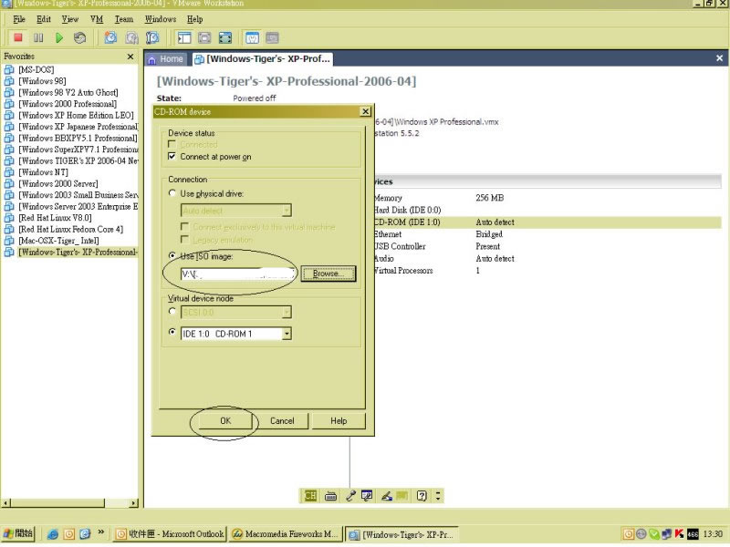Click the handwriting pen icon on language bar
The width and height of the screenshot is (730, 547).
(386, 496)
